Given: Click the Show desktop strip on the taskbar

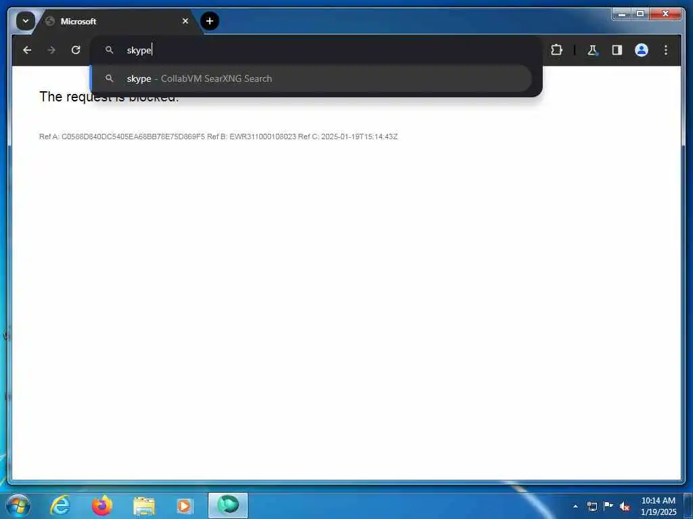Looking at the screenshot, I should [x=688, y=506].
